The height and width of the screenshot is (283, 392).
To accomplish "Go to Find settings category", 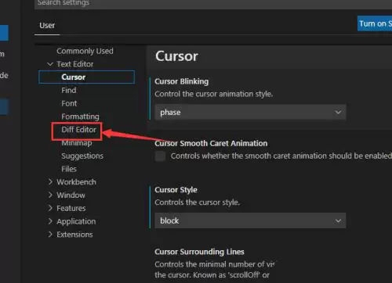I will coord(69,91).
